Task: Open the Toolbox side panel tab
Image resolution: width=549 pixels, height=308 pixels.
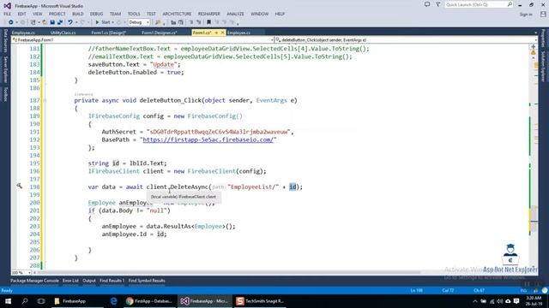Action: tap(5, 94)
